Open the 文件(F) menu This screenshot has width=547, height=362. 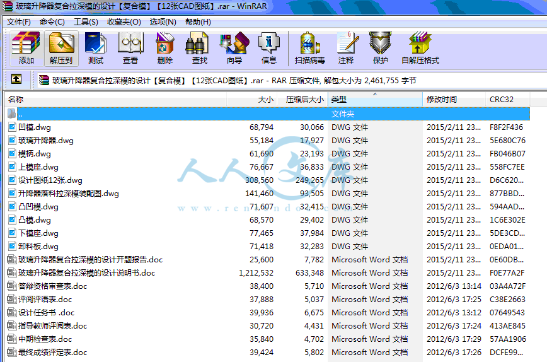coord(19,22)
